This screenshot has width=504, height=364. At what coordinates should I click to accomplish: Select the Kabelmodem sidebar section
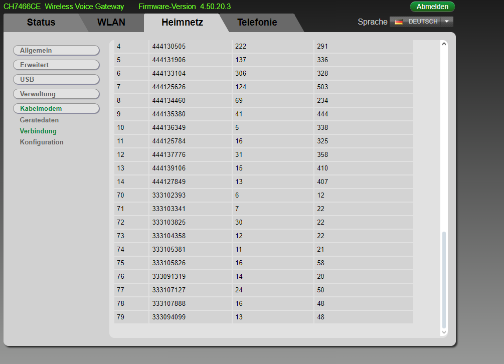point(56,109)
